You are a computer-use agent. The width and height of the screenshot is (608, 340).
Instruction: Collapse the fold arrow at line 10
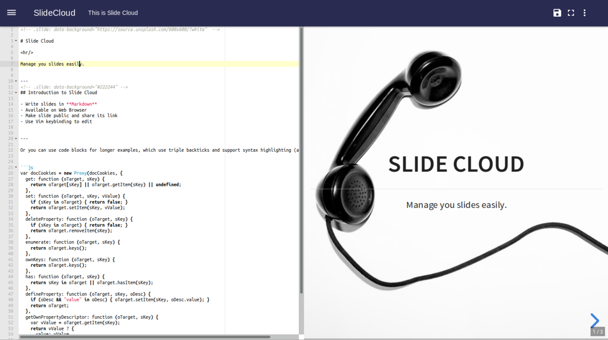pos(17,81)
